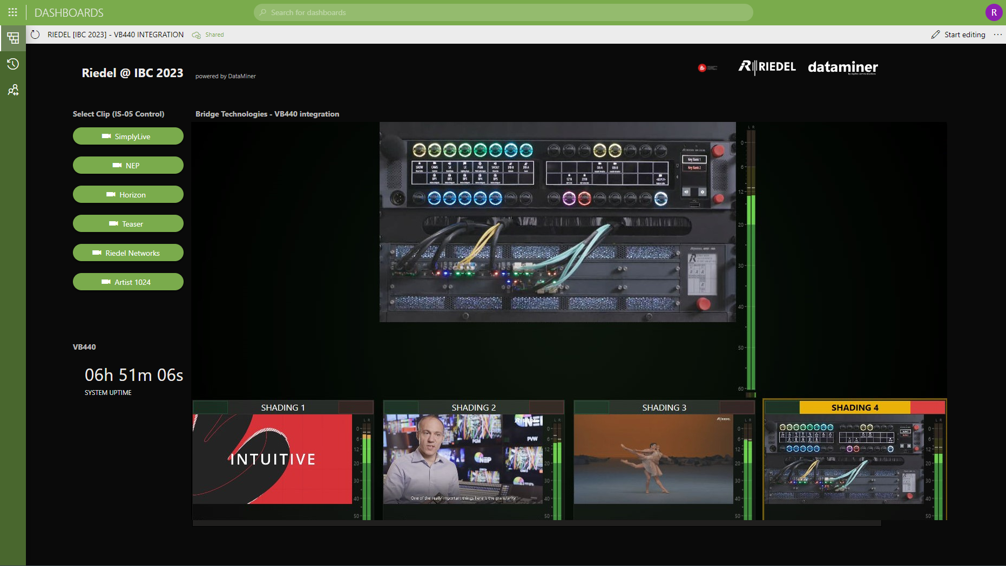The width and height of the screenshot is (1006, 566).
Task: Open the apps grid launcher icon
Action: 13,12
